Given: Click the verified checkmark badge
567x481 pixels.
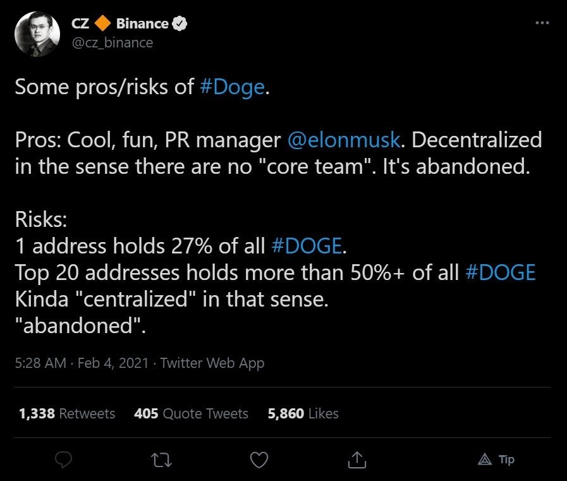Looking at the screenshot, I should tap(180, 23).
